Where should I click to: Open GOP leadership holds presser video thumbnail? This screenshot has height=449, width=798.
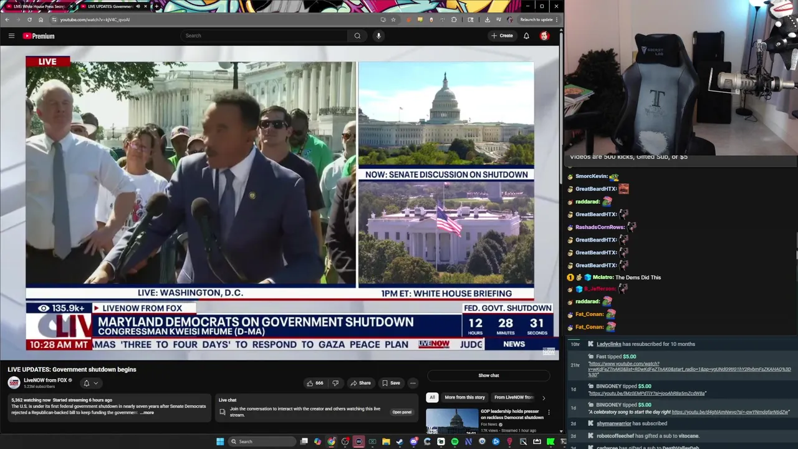click(452, 421)
